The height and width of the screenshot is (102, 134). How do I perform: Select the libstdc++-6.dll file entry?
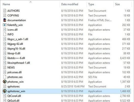click(x=16, y=58)
